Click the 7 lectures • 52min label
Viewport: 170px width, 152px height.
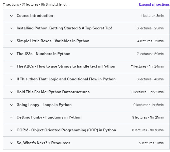[x=150, y=54]
